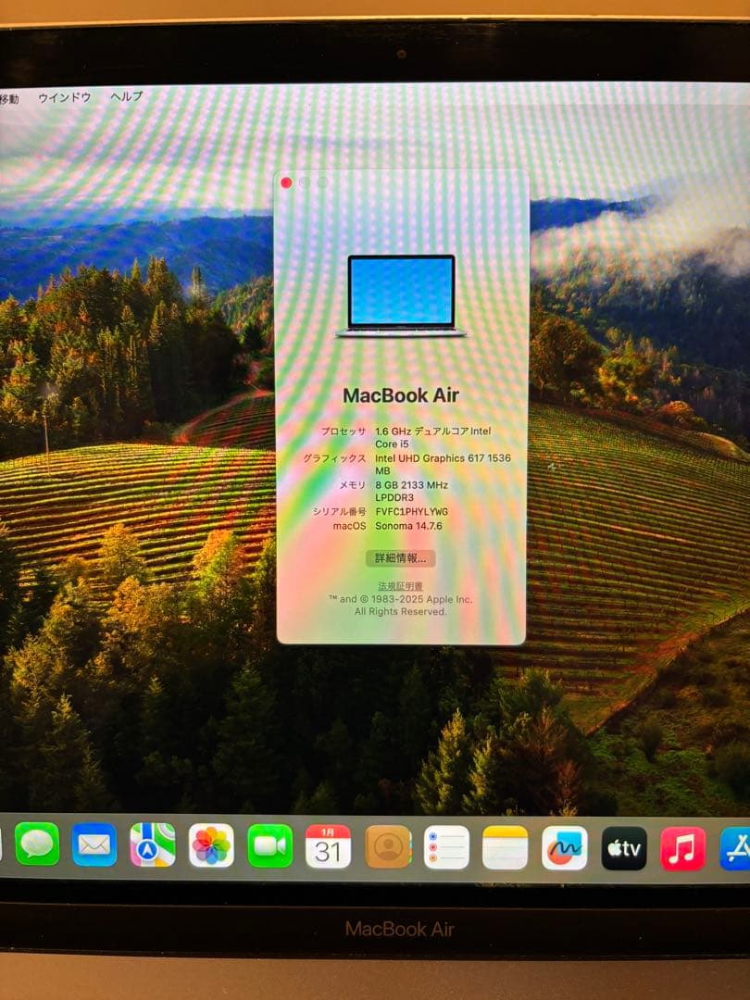
Task: Click the 詳細情報 button
Action: pos(402,557)
